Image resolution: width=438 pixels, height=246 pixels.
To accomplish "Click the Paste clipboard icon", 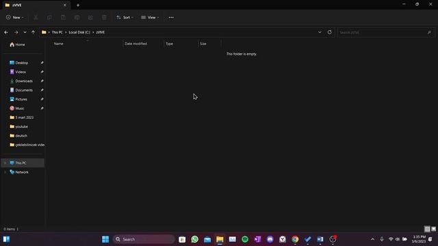I will point(63,17).
